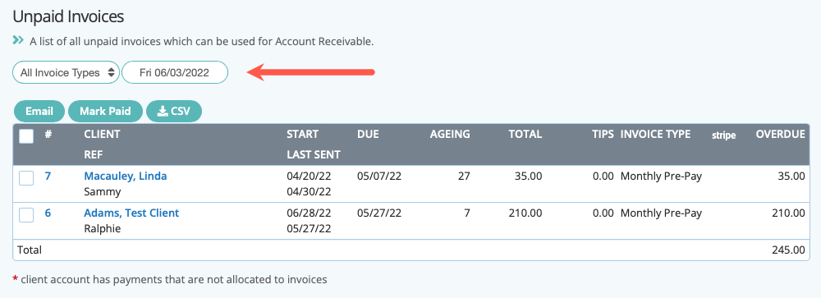Click last sent date 04/30/22
The image size is (821, 298).
(309, 192)
